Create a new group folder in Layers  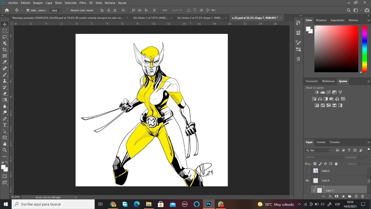pos(350,197)
